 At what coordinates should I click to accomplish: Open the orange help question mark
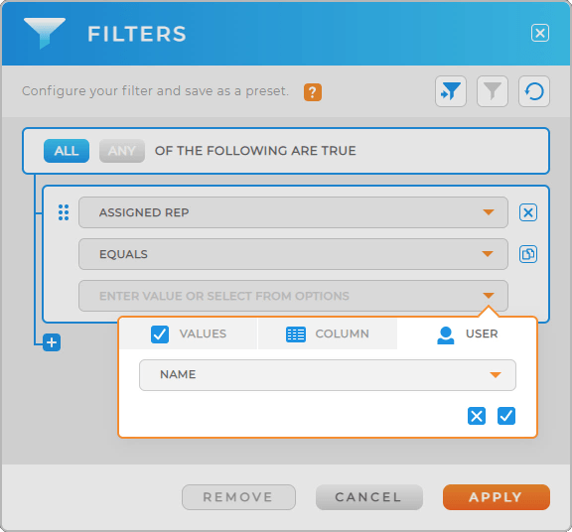(x=313, y=92)
